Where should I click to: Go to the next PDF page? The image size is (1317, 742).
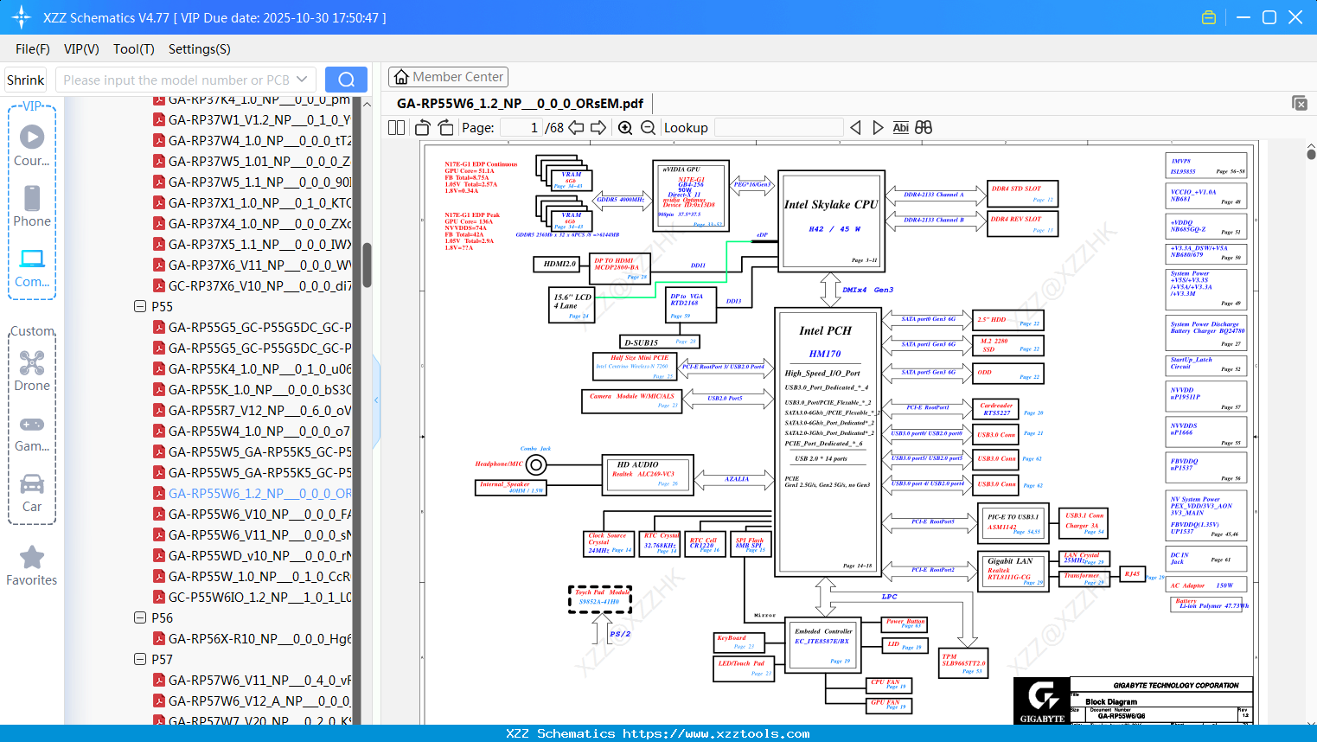click(x=598, y=127)
